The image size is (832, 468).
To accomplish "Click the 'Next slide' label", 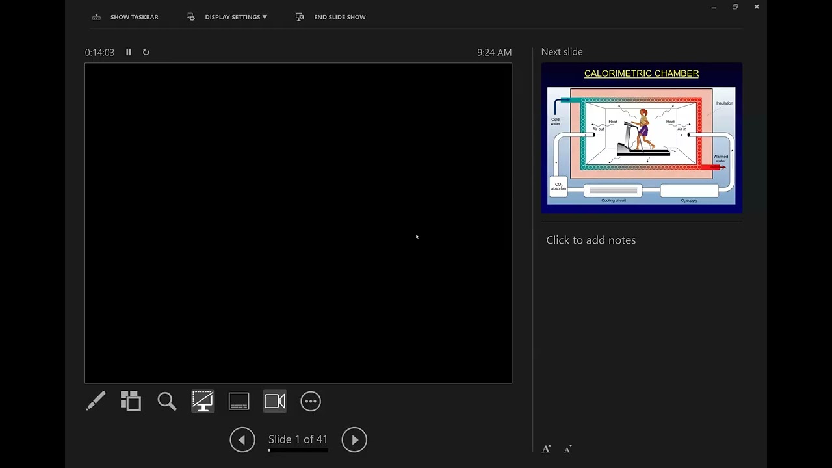I will point(562,51).
